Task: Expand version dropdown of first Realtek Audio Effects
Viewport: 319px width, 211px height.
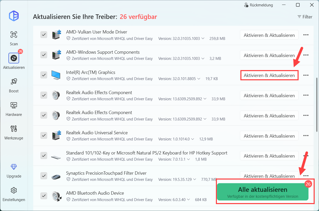Action: 205,99
